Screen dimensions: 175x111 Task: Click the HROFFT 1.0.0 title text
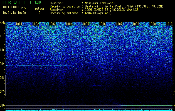pyautogui.click(x=22, y=2)
